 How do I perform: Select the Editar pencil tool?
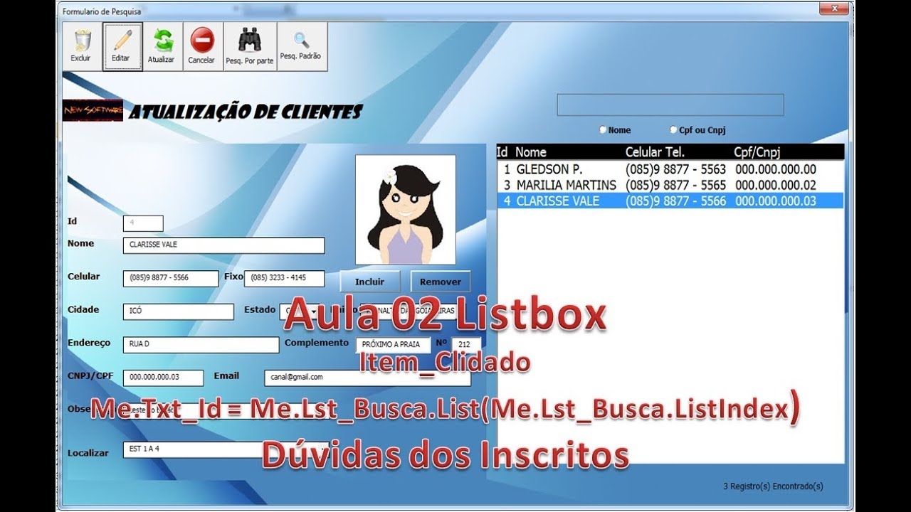(x=122, y=46)
